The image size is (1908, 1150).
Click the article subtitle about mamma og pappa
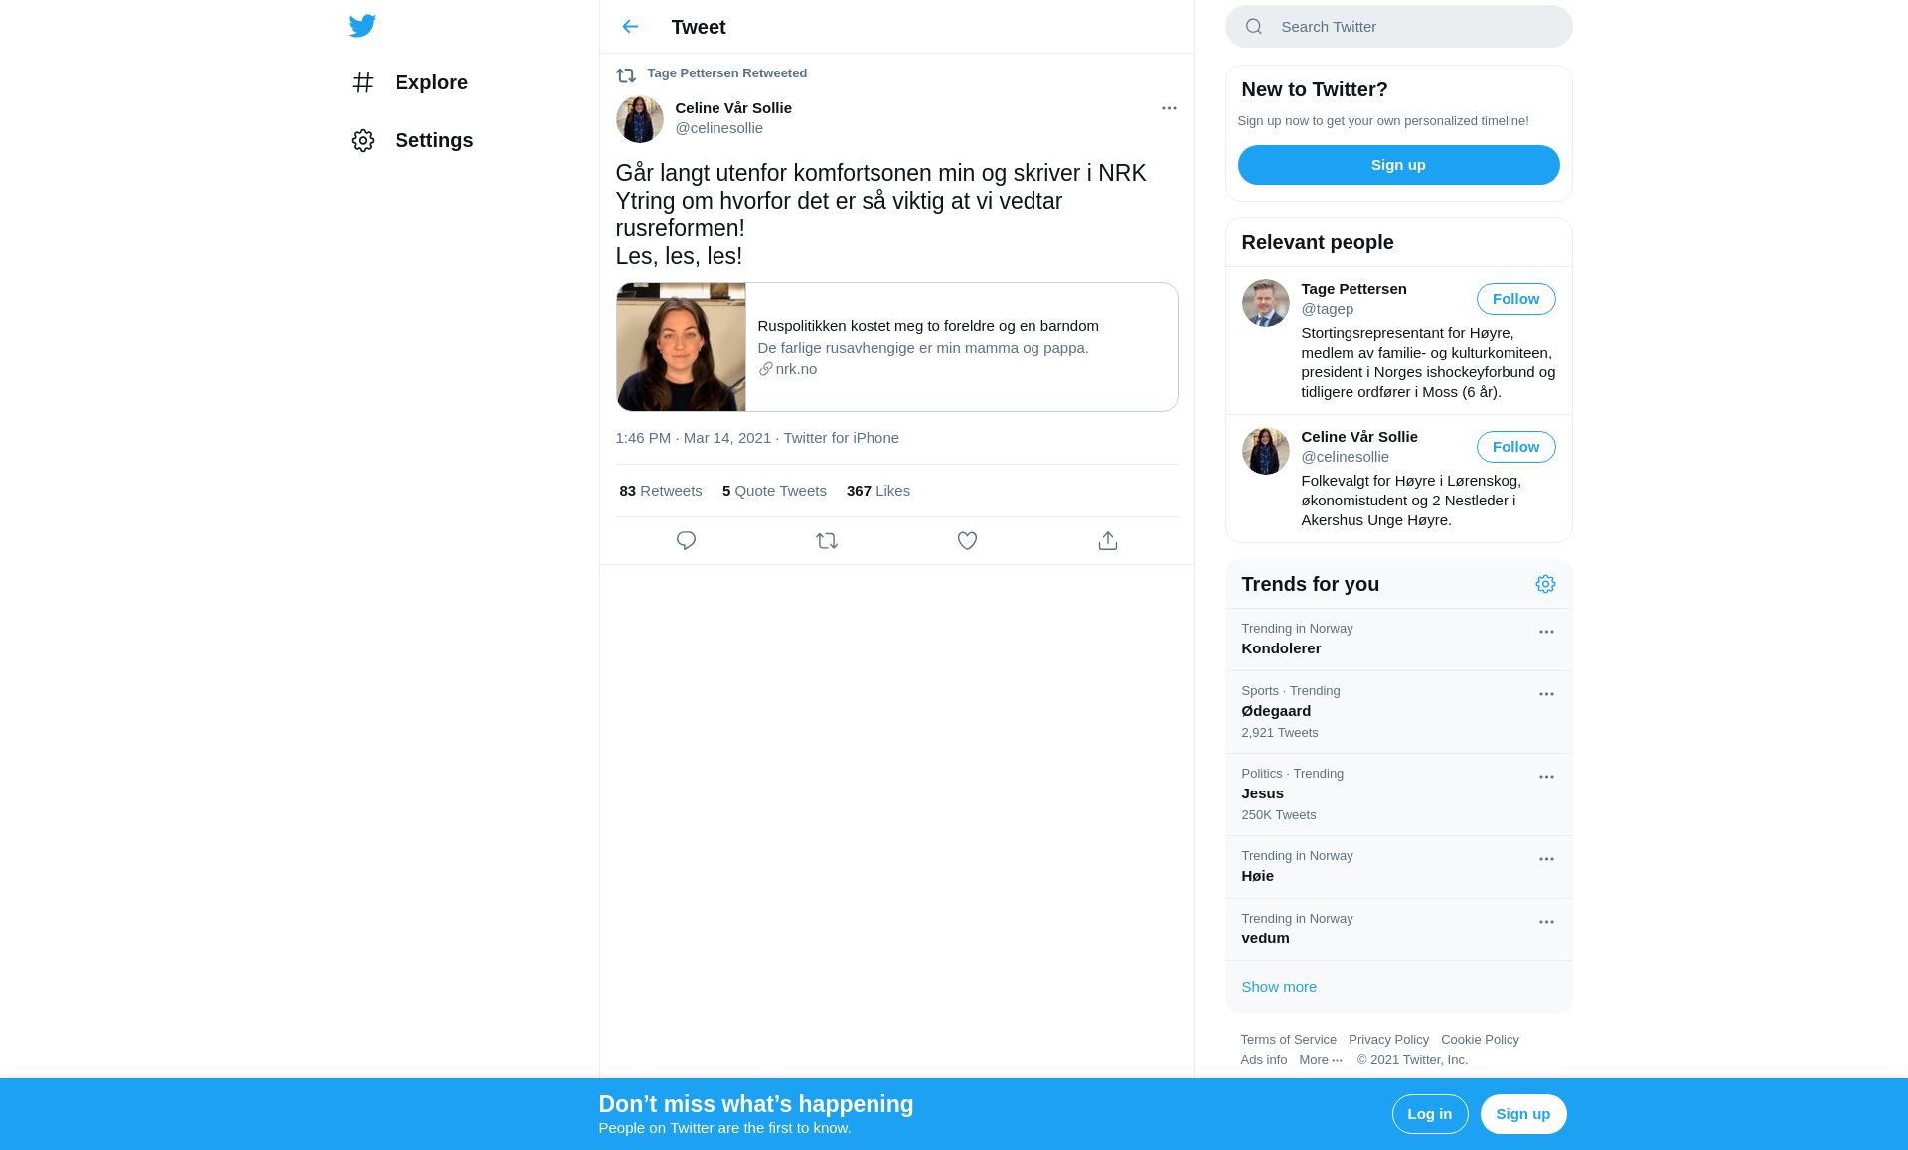click(923, 348)
